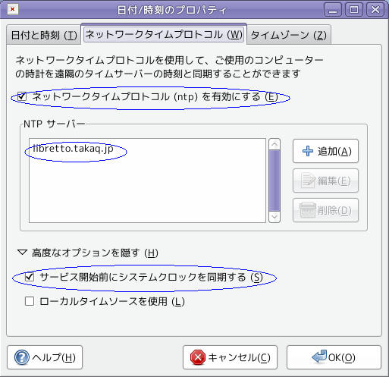Screen dimensions: 389x377
Task: Click the delete icon beside 削除(D)
Action: coord(308,210)
